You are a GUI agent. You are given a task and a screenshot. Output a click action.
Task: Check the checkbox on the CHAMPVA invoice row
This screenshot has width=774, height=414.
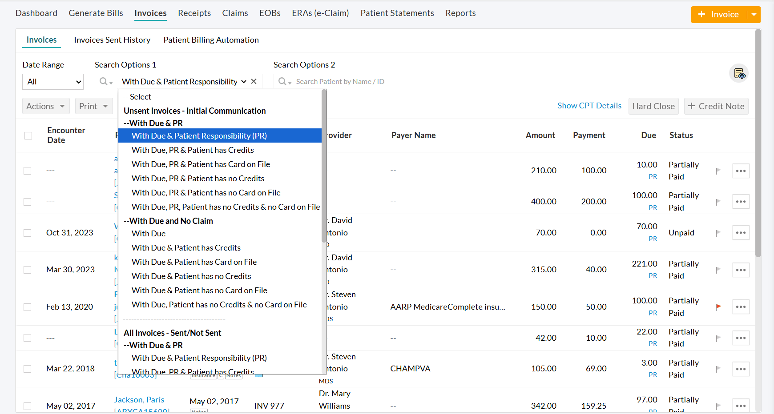click(27, 369)
